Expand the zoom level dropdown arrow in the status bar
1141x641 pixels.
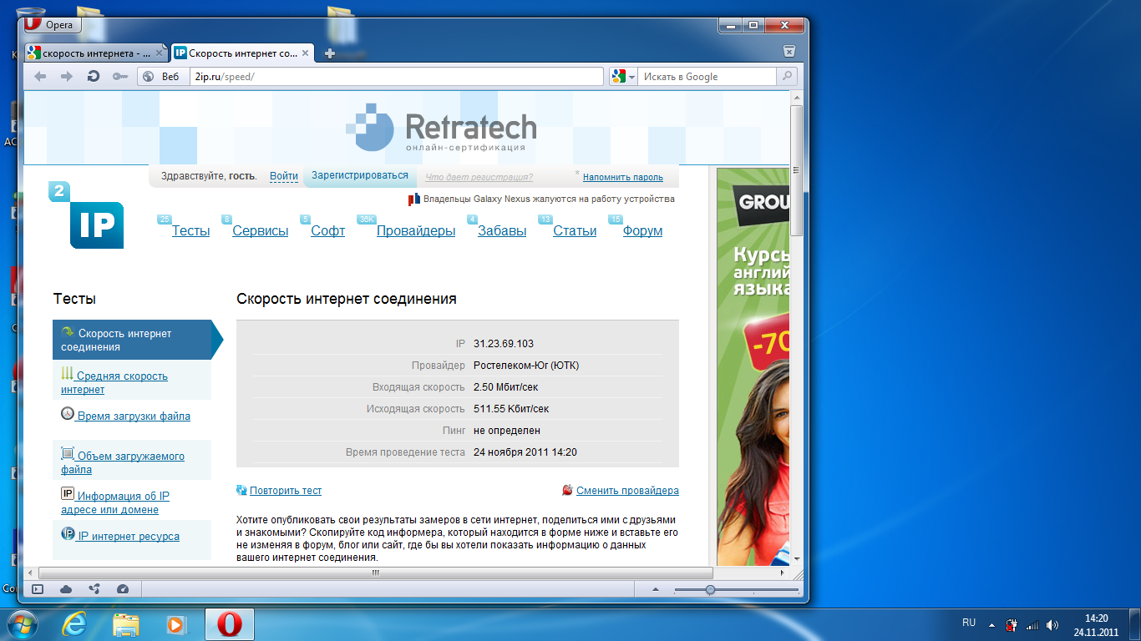(x=655, y=590)
